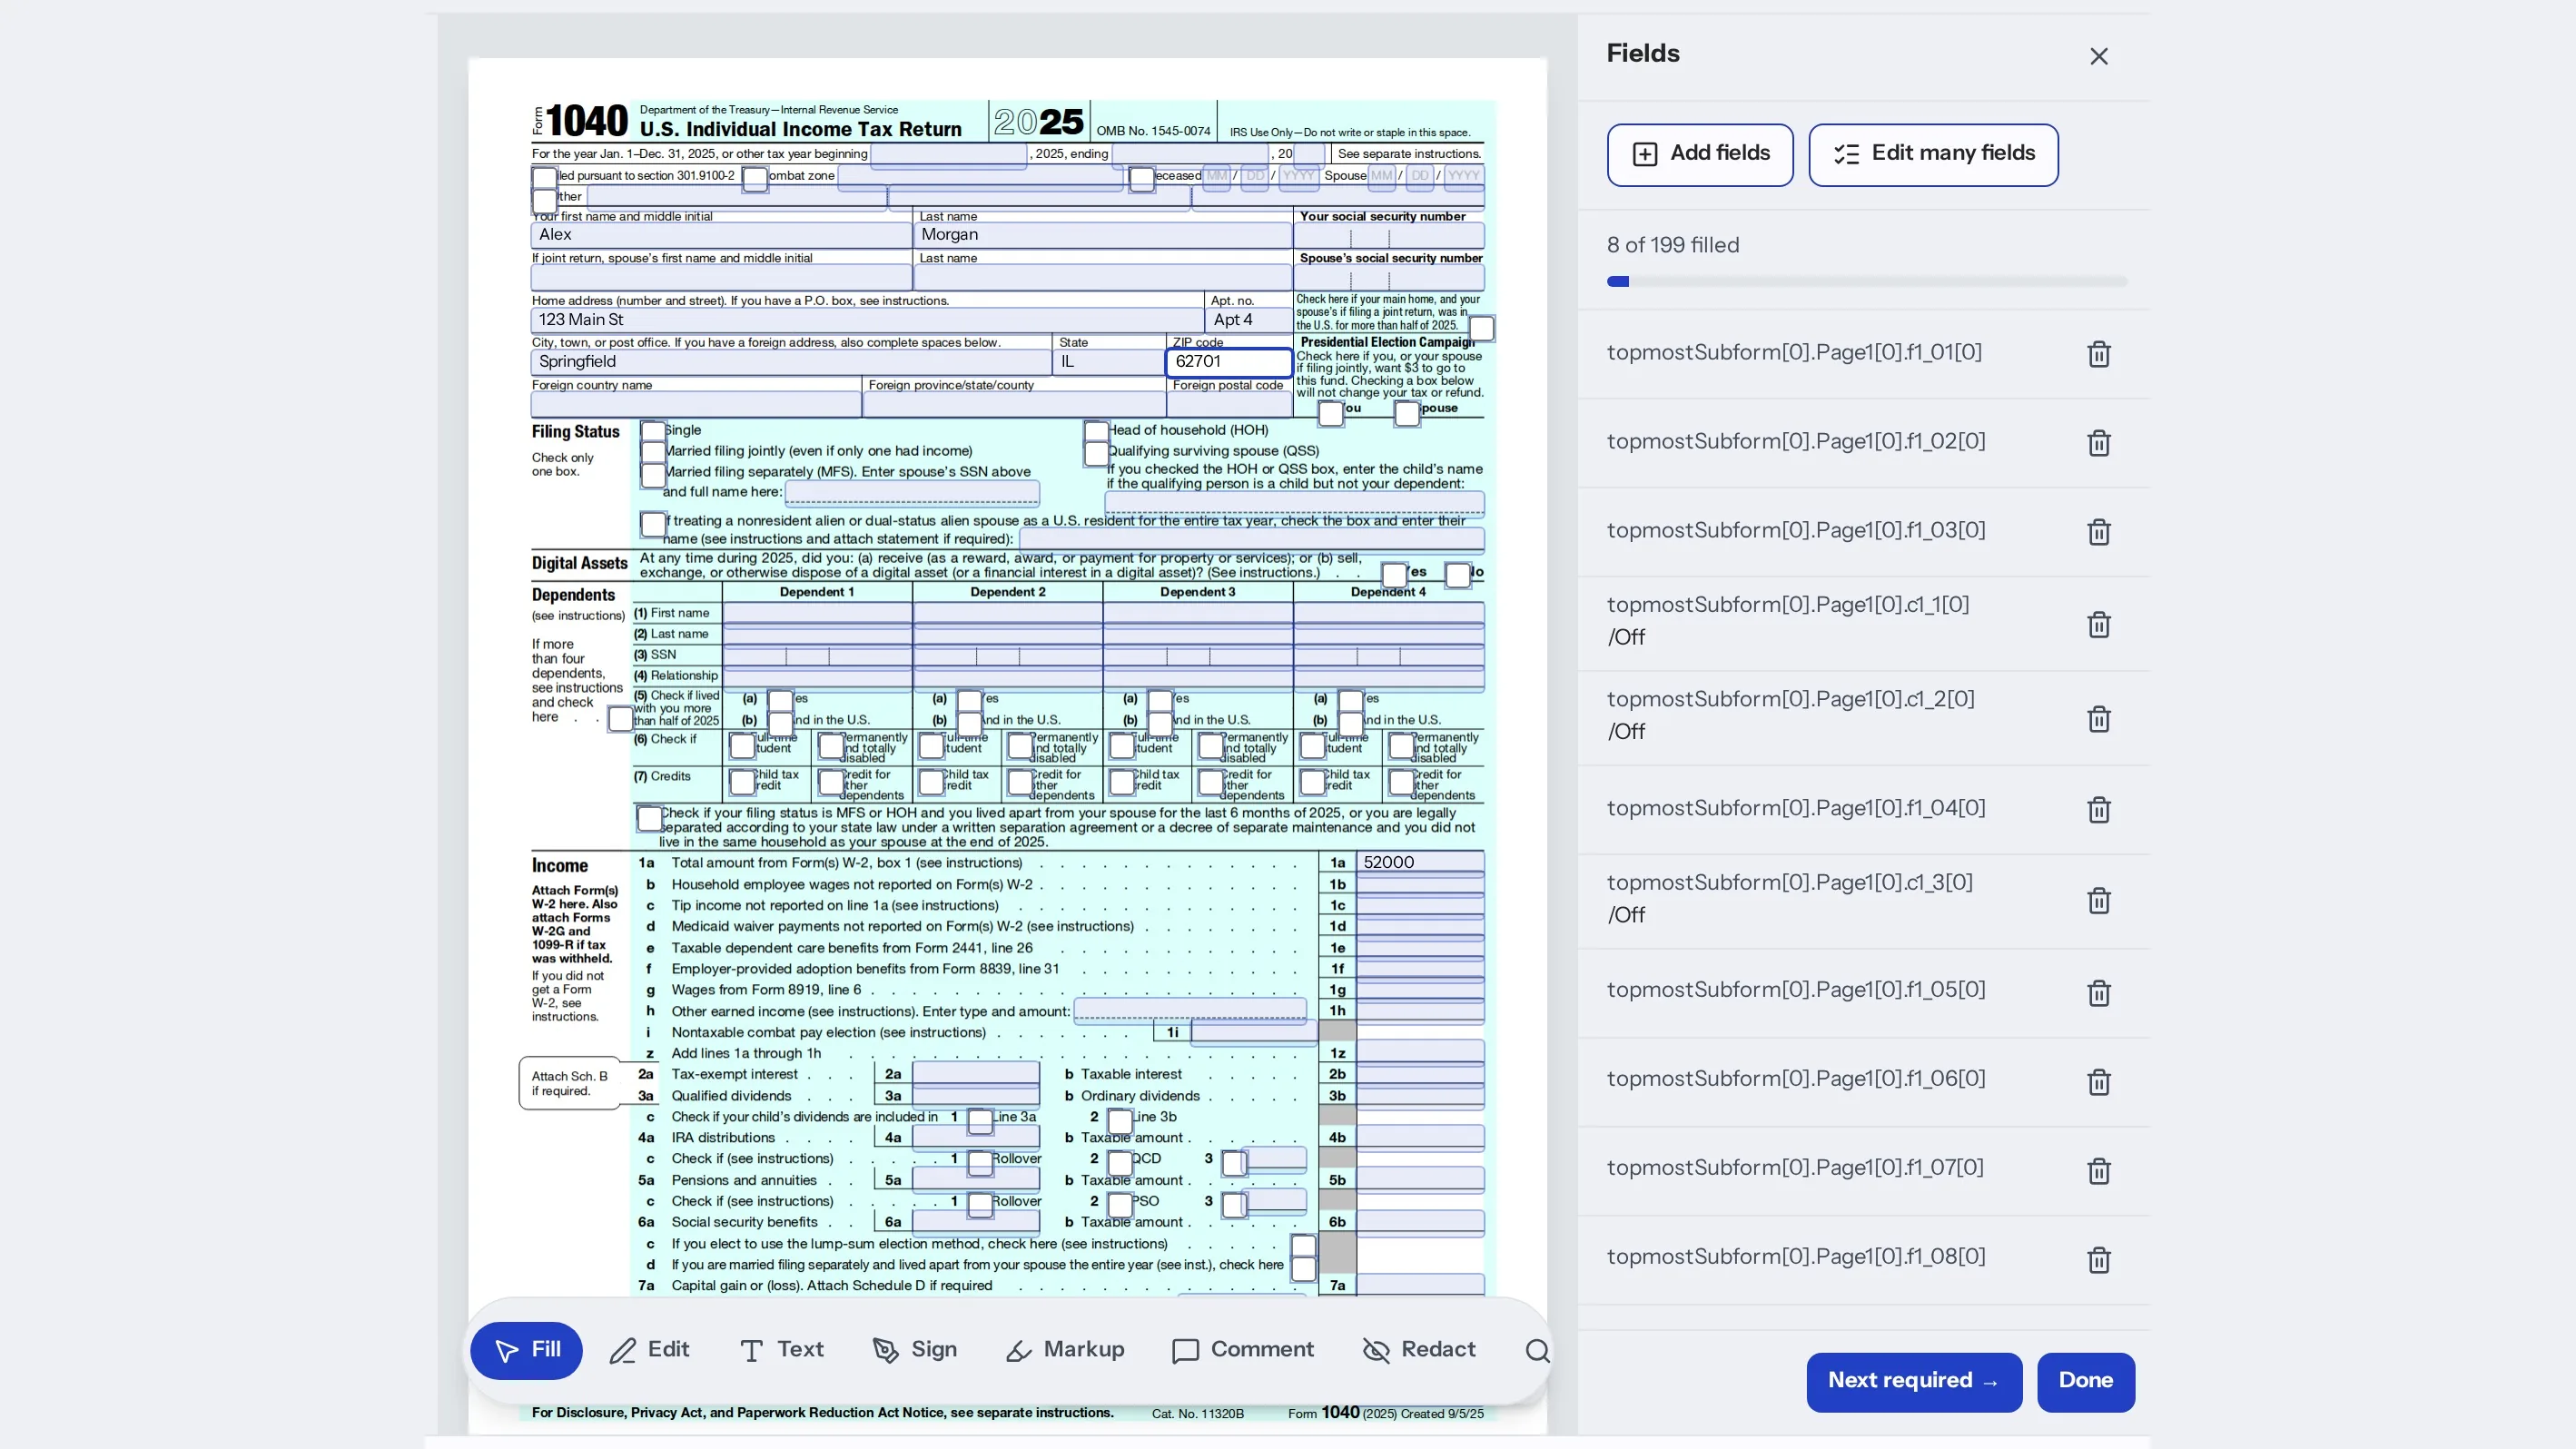Choose the Redact tool
The image size is (2576, 1449).
tap(1418, 1350)
